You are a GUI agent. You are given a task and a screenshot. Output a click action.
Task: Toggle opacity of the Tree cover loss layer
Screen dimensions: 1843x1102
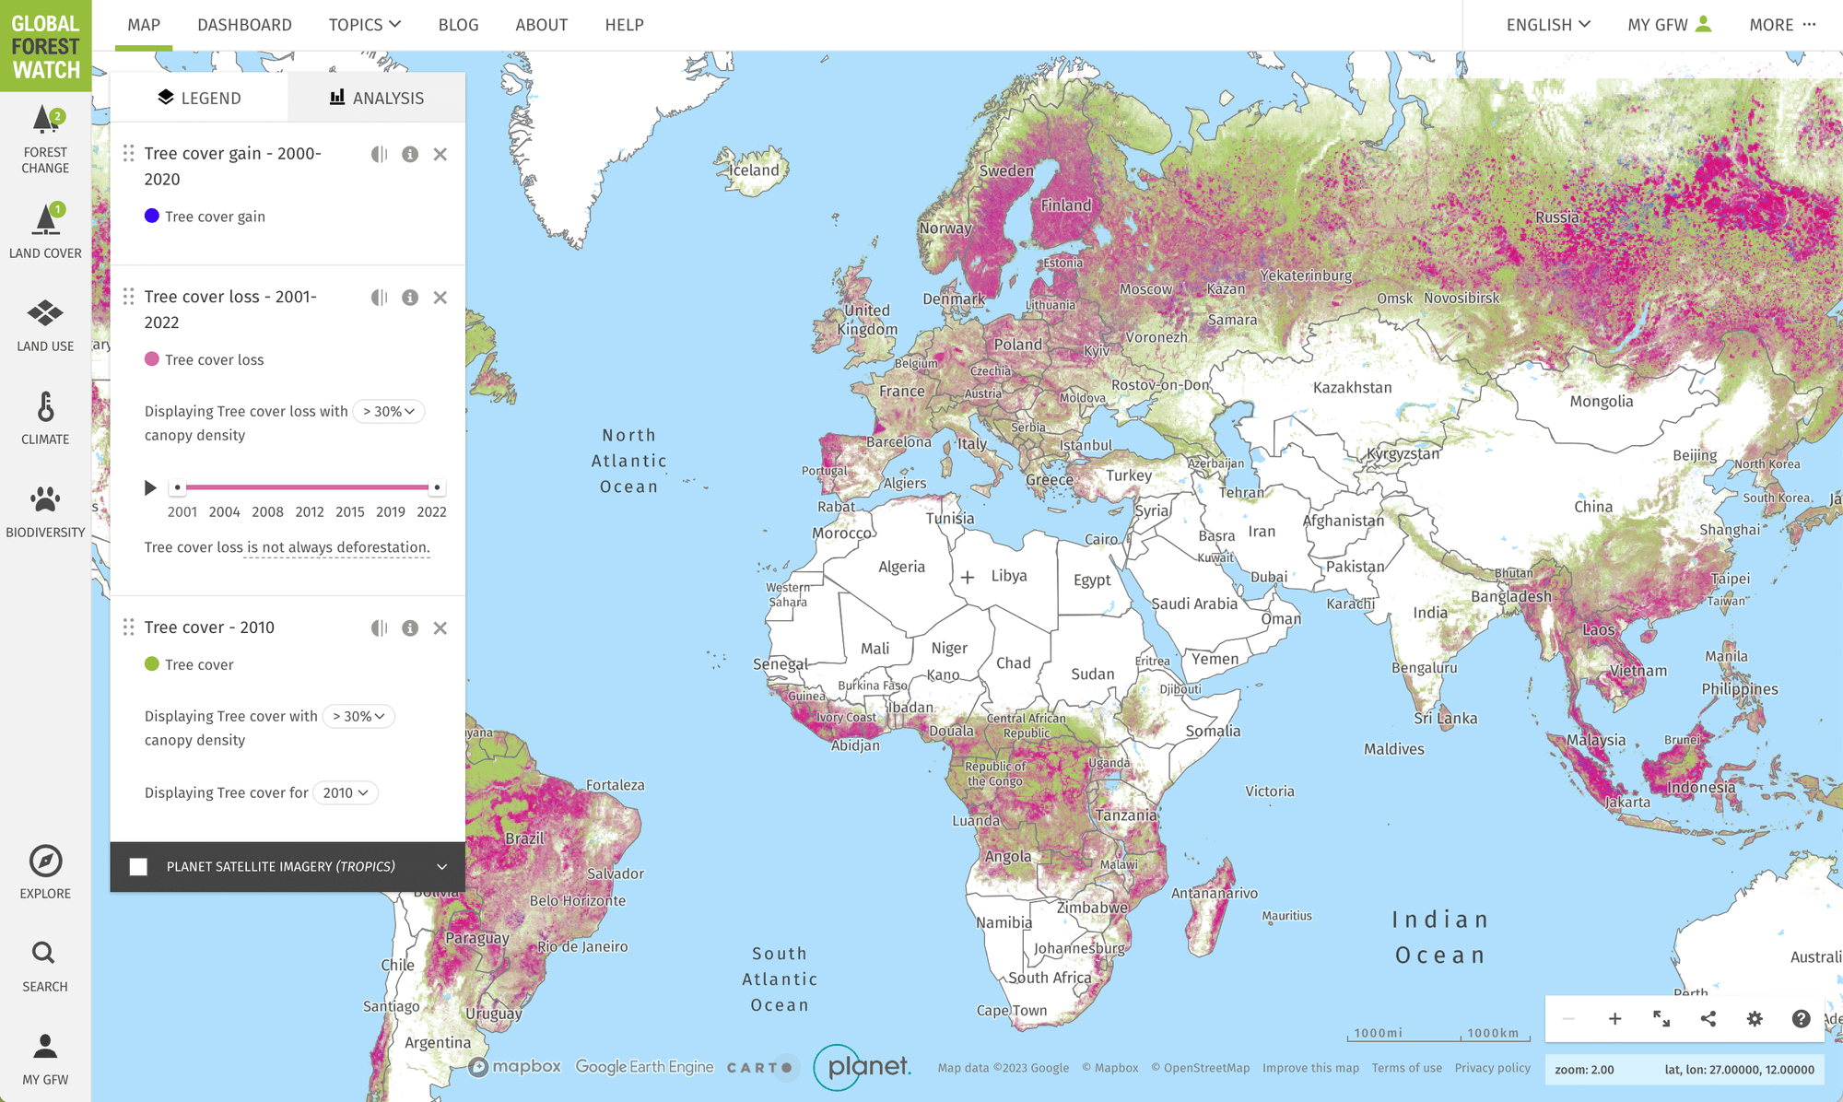tap(379, 298)
